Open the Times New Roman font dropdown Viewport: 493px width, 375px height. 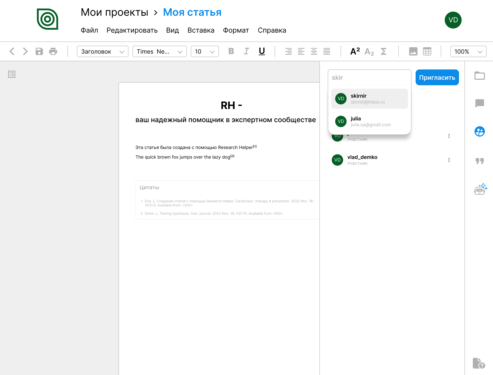click(x=159, y=52)
